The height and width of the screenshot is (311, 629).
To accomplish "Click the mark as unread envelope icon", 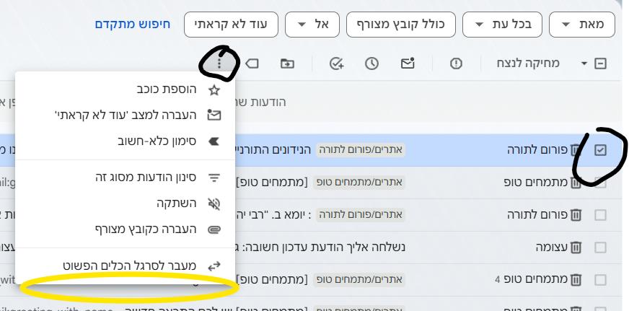I will (408, 63).
